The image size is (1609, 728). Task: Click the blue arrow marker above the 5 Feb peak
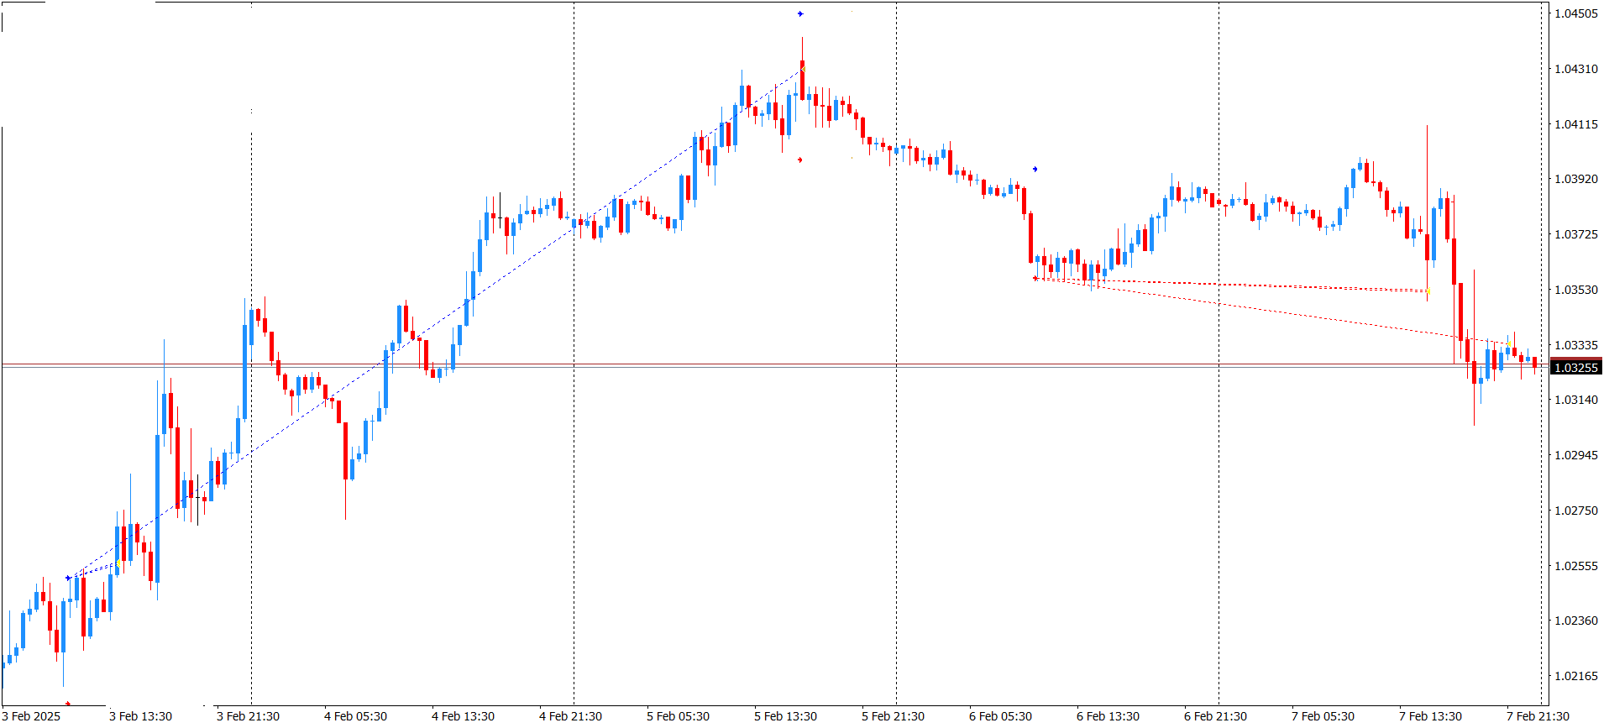800,13
